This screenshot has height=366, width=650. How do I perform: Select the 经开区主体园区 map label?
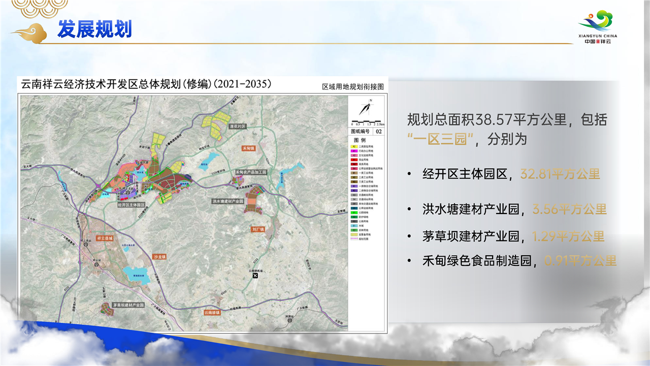(132, 205)
